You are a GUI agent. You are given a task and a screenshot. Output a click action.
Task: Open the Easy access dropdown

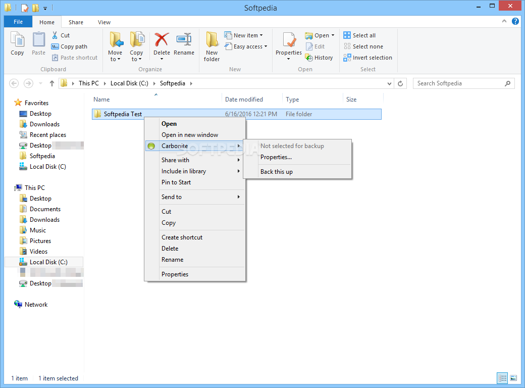tap(246, 46)
